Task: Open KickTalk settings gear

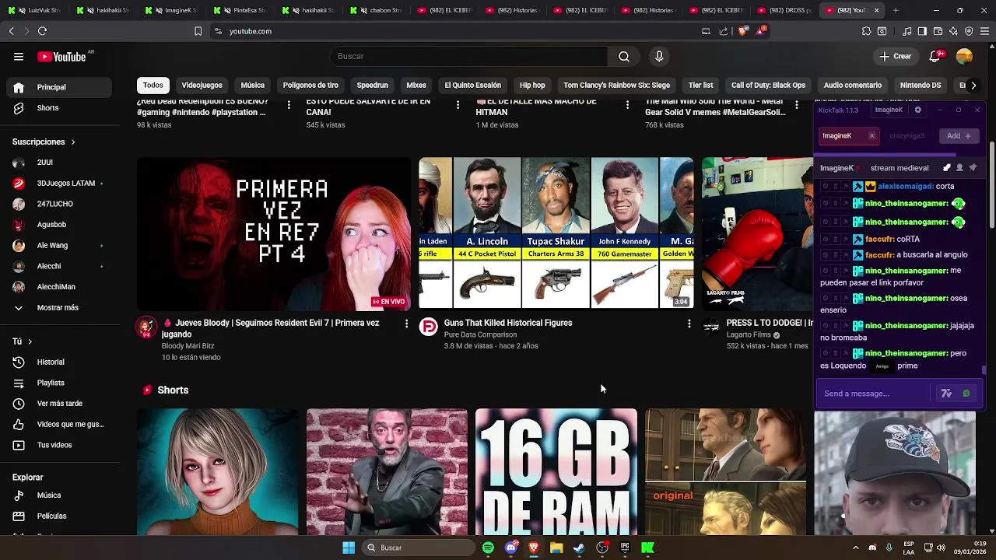Action: click(x=917, y=110)
